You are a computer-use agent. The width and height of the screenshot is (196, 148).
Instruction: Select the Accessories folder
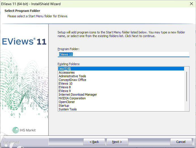(x=67, y=72)
